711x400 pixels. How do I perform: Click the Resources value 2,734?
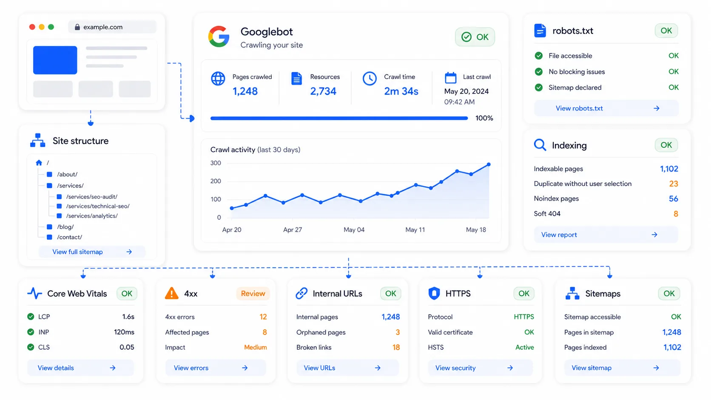[x=323, y=91]
